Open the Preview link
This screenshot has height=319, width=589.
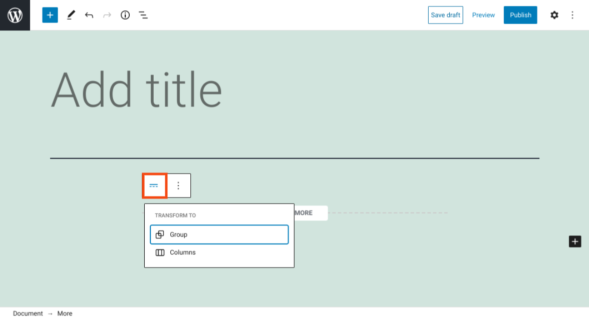pos(483,15)
